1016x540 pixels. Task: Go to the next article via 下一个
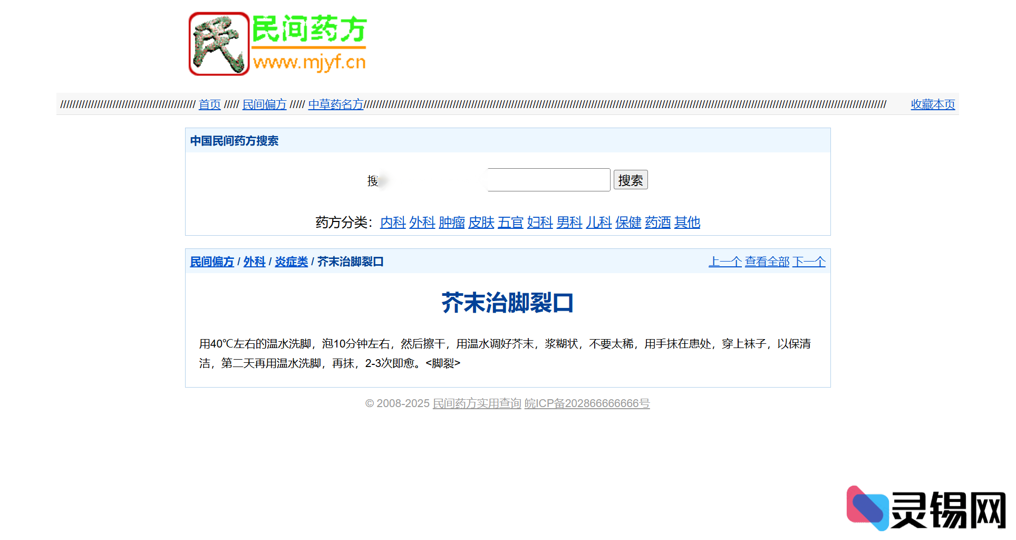tap(808, 262)
